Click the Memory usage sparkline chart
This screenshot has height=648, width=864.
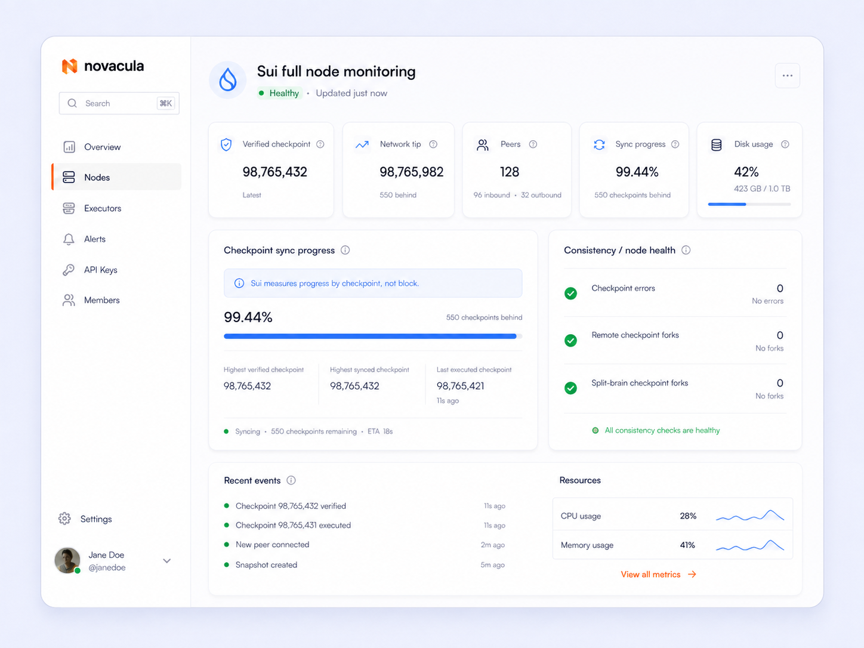[x=750, y=545]
